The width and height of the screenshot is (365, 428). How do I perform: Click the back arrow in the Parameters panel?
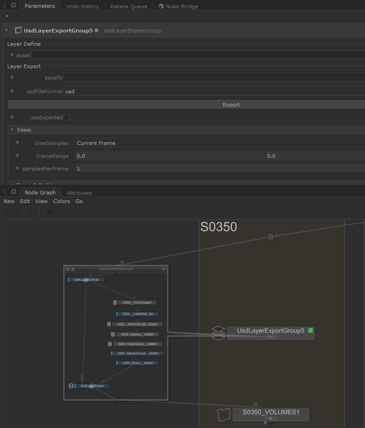coord(6,16)
